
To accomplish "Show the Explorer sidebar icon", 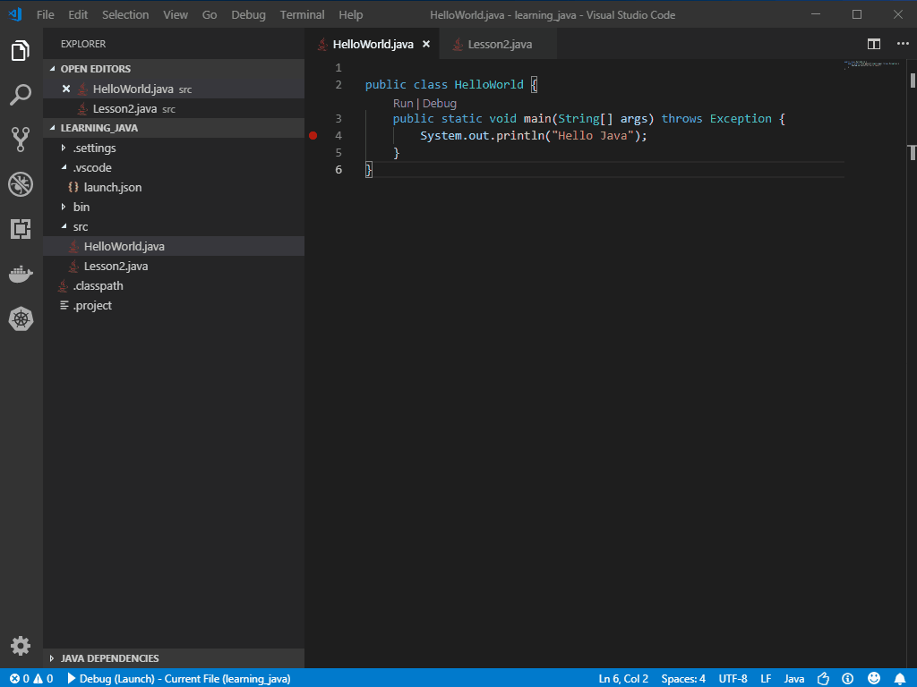I will (20, 51).
